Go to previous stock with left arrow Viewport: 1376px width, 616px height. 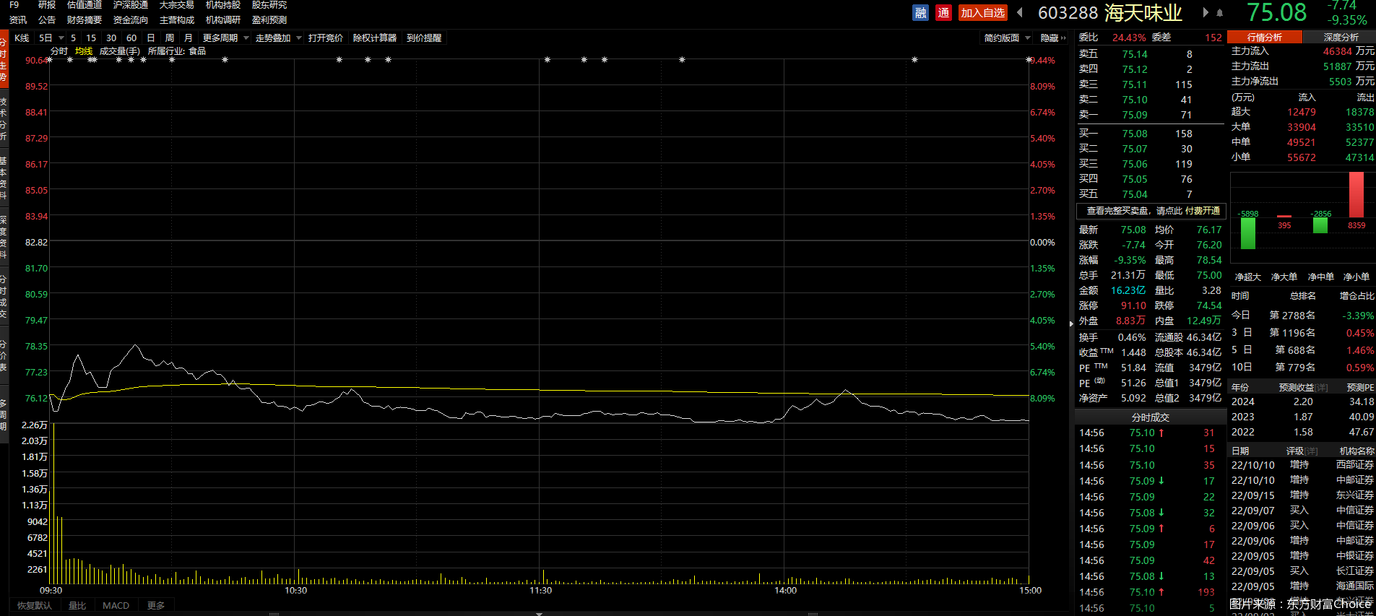tap(1020, 12)
